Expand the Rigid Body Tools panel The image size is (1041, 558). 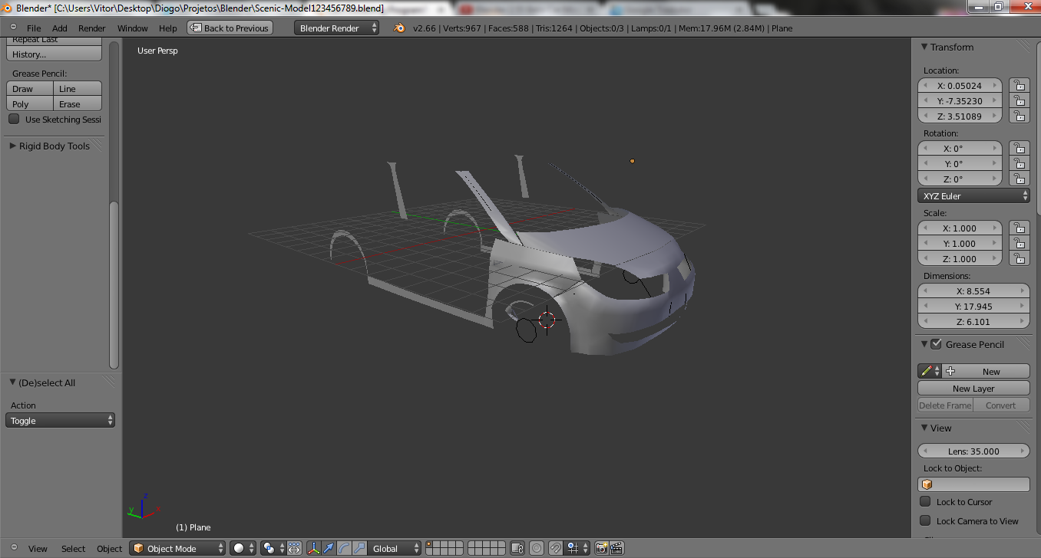(x=54, y=146)
